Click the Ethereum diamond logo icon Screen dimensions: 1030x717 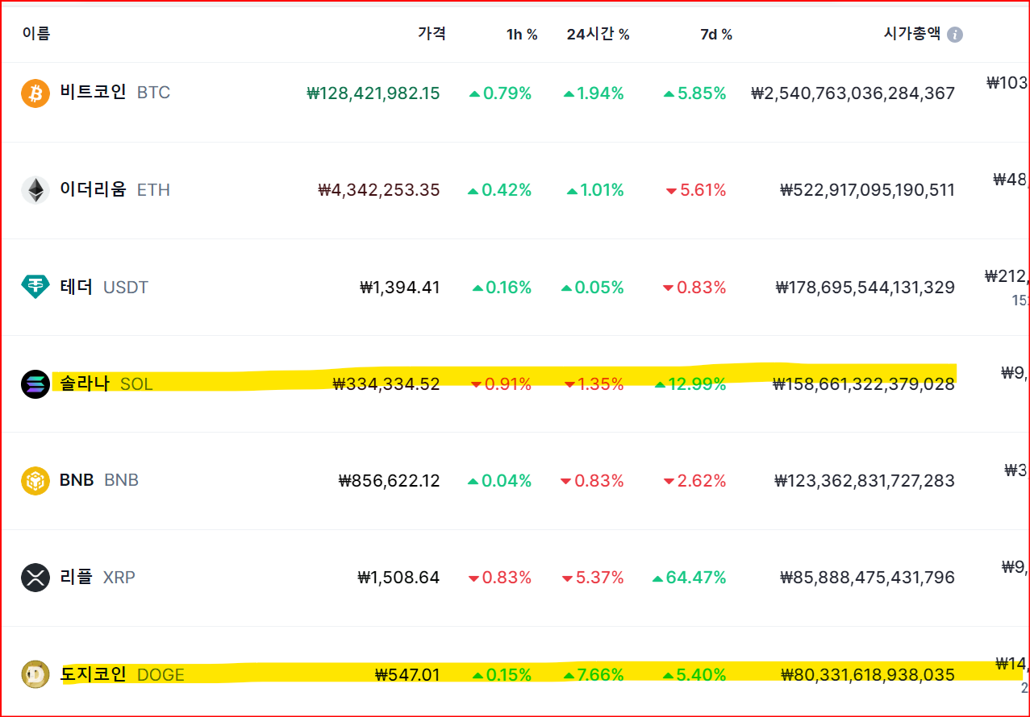(35, 190)
